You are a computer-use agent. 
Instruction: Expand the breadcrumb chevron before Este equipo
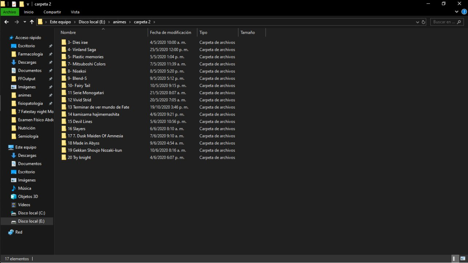click(46, 22)
